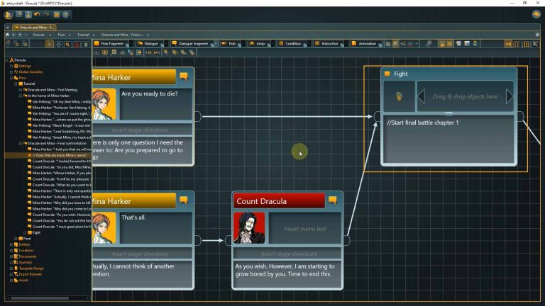545x306 pixels.
Task: Expand the Template Design tree node
Action: [11, 268]
